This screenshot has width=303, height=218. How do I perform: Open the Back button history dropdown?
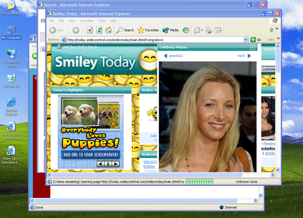click(x=67, y=30)
